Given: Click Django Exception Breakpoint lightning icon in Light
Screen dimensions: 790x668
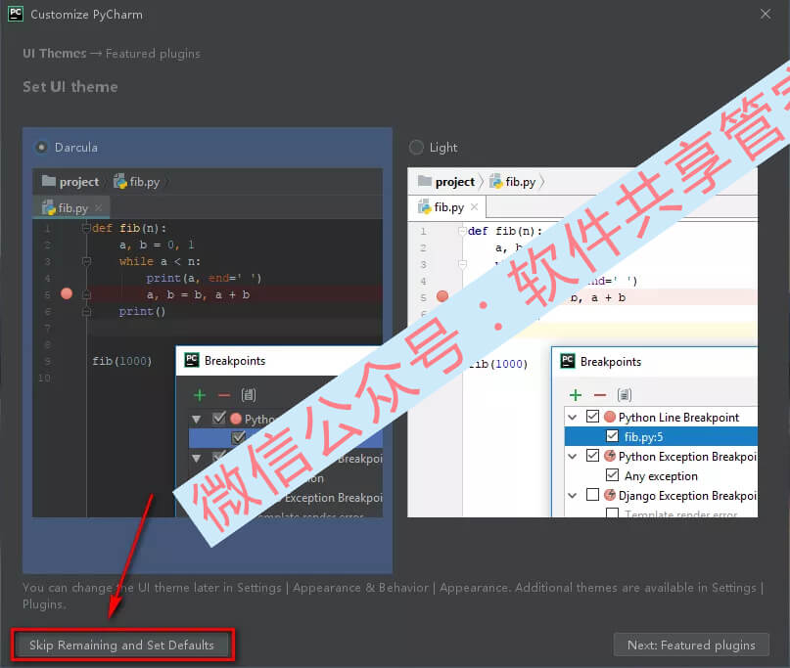Looking at the screenshot, I should [610, 495].
